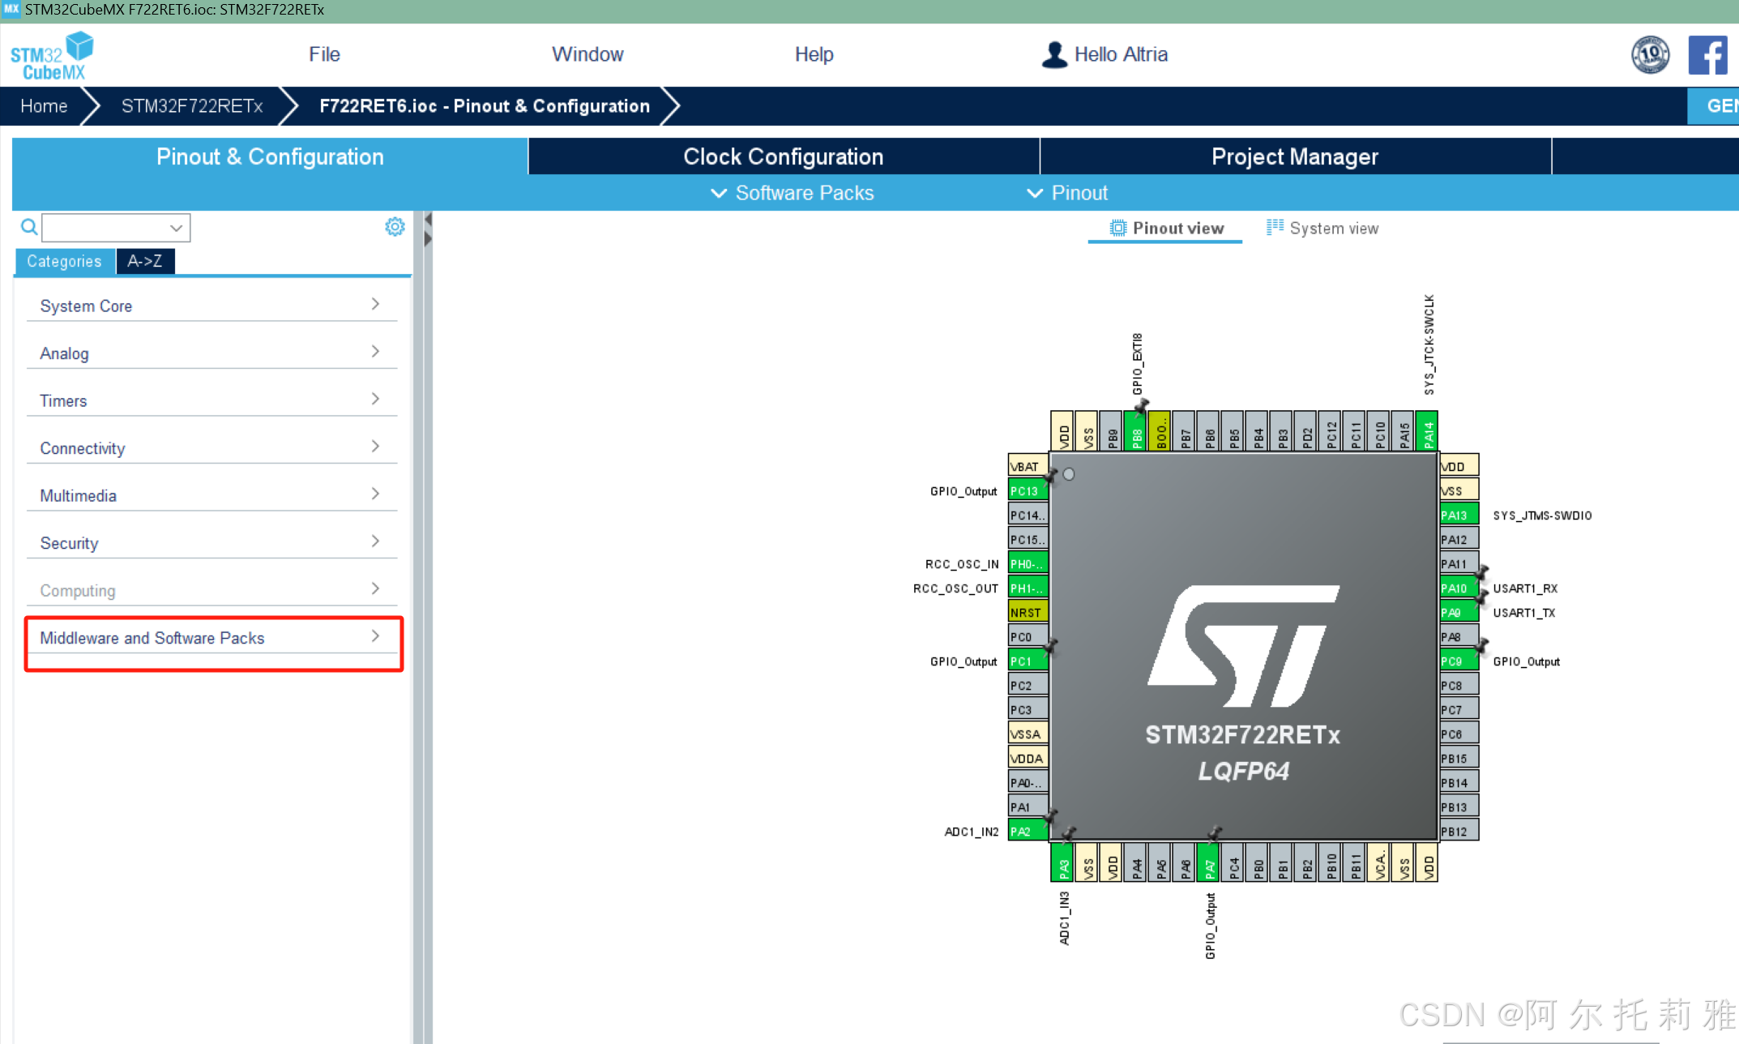Toggle the PC13 GPIO_Output pin
This screenshot has height=1044, width=1739.
point(1026,490)
